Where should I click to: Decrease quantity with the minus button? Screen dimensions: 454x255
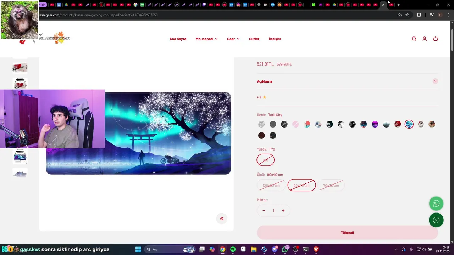click(x=264, y=211)
